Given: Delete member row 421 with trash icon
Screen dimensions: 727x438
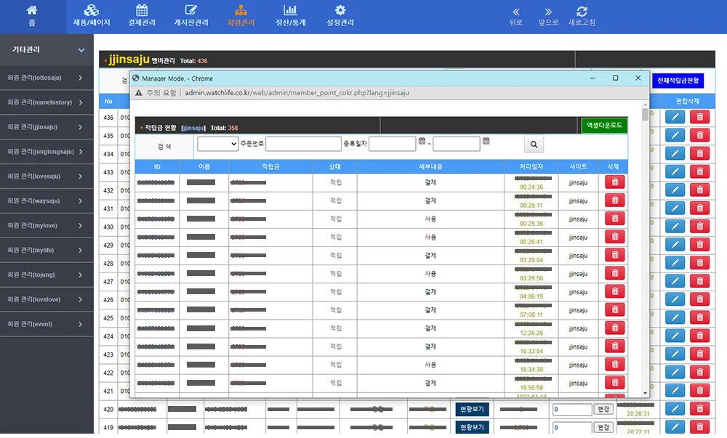Looking at the screenshot, I should 699,390.
